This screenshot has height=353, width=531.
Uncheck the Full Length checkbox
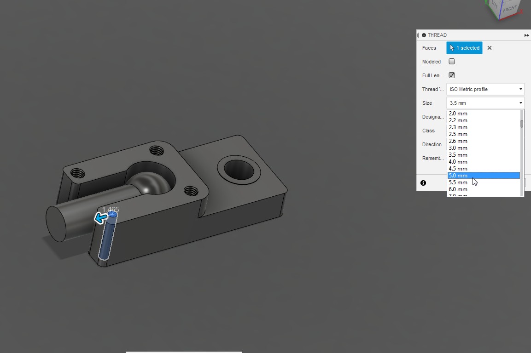(x=452, y=75)
